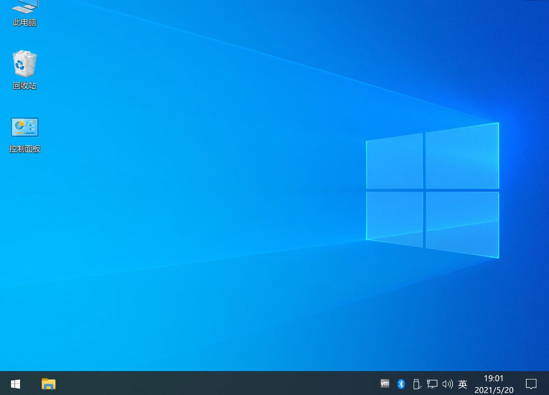This screenshot has height=395, width=549.
Task: Open the volume speaker control
Action: click(x=447, y=384)
